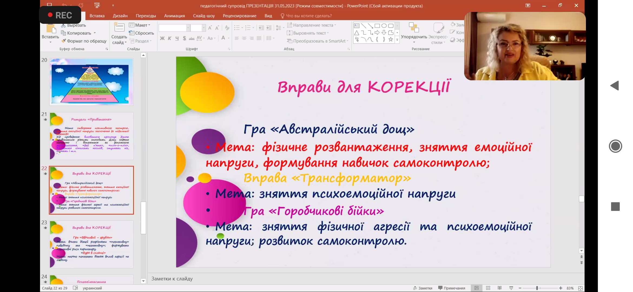Image resolution: width=633 pixels, height=292 pixels.
Task: Select Scribble freeform shape
Action: pos(357,39)
